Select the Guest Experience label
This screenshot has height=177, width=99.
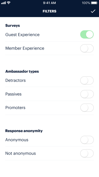click(x=22, y=35)
